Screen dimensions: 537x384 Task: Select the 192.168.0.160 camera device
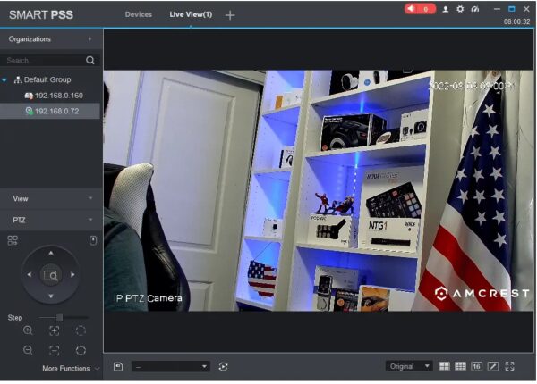tap(58, 96)
